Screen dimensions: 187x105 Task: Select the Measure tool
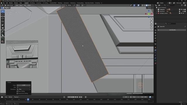point(3,35)
